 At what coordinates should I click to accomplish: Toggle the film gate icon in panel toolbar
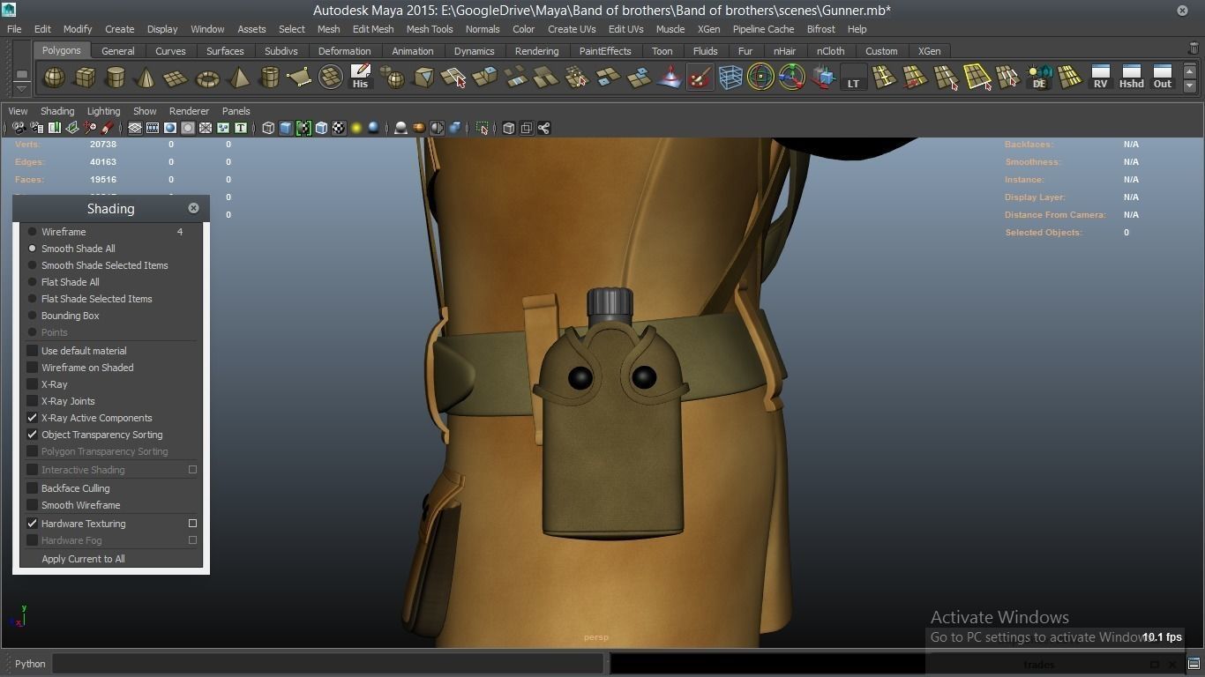(153, 128)
